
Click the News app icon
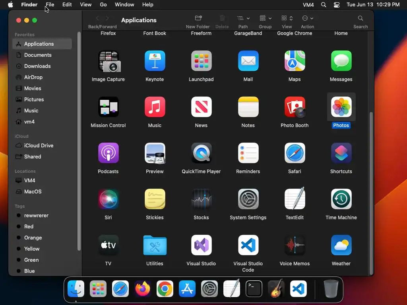coord(202,107)
